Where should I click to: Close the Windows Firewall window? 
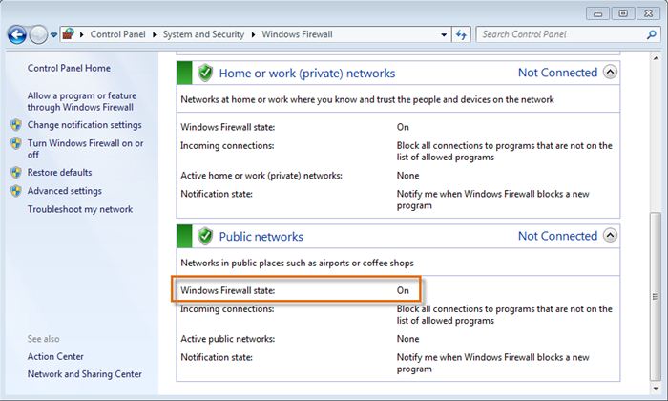[648, 13]
